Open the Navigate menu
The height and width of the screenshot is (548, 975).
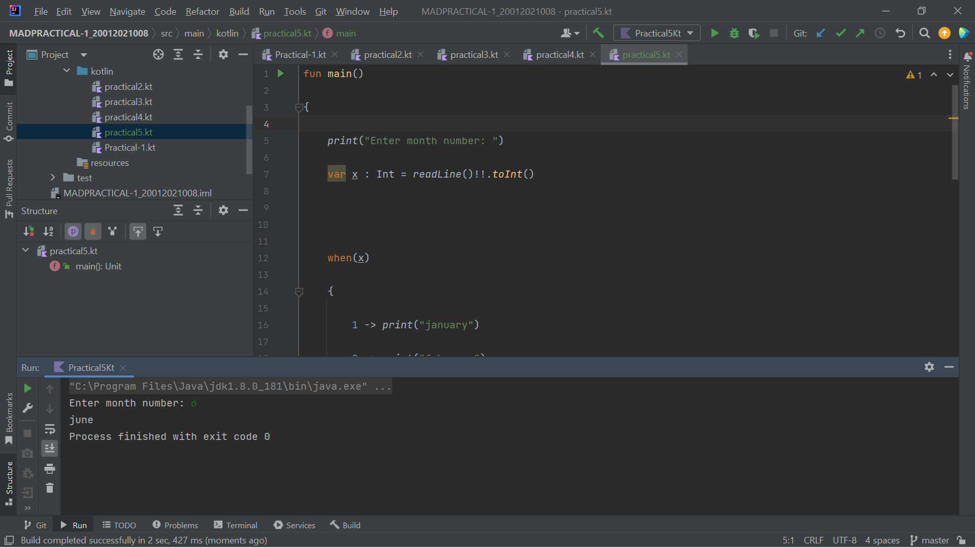tap(127, 11)
